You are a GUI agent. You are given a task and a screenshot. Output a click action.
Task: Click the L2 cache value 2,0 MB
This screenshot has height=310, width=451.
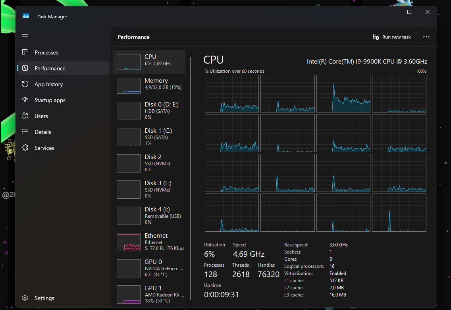click(x=337, y=288)
